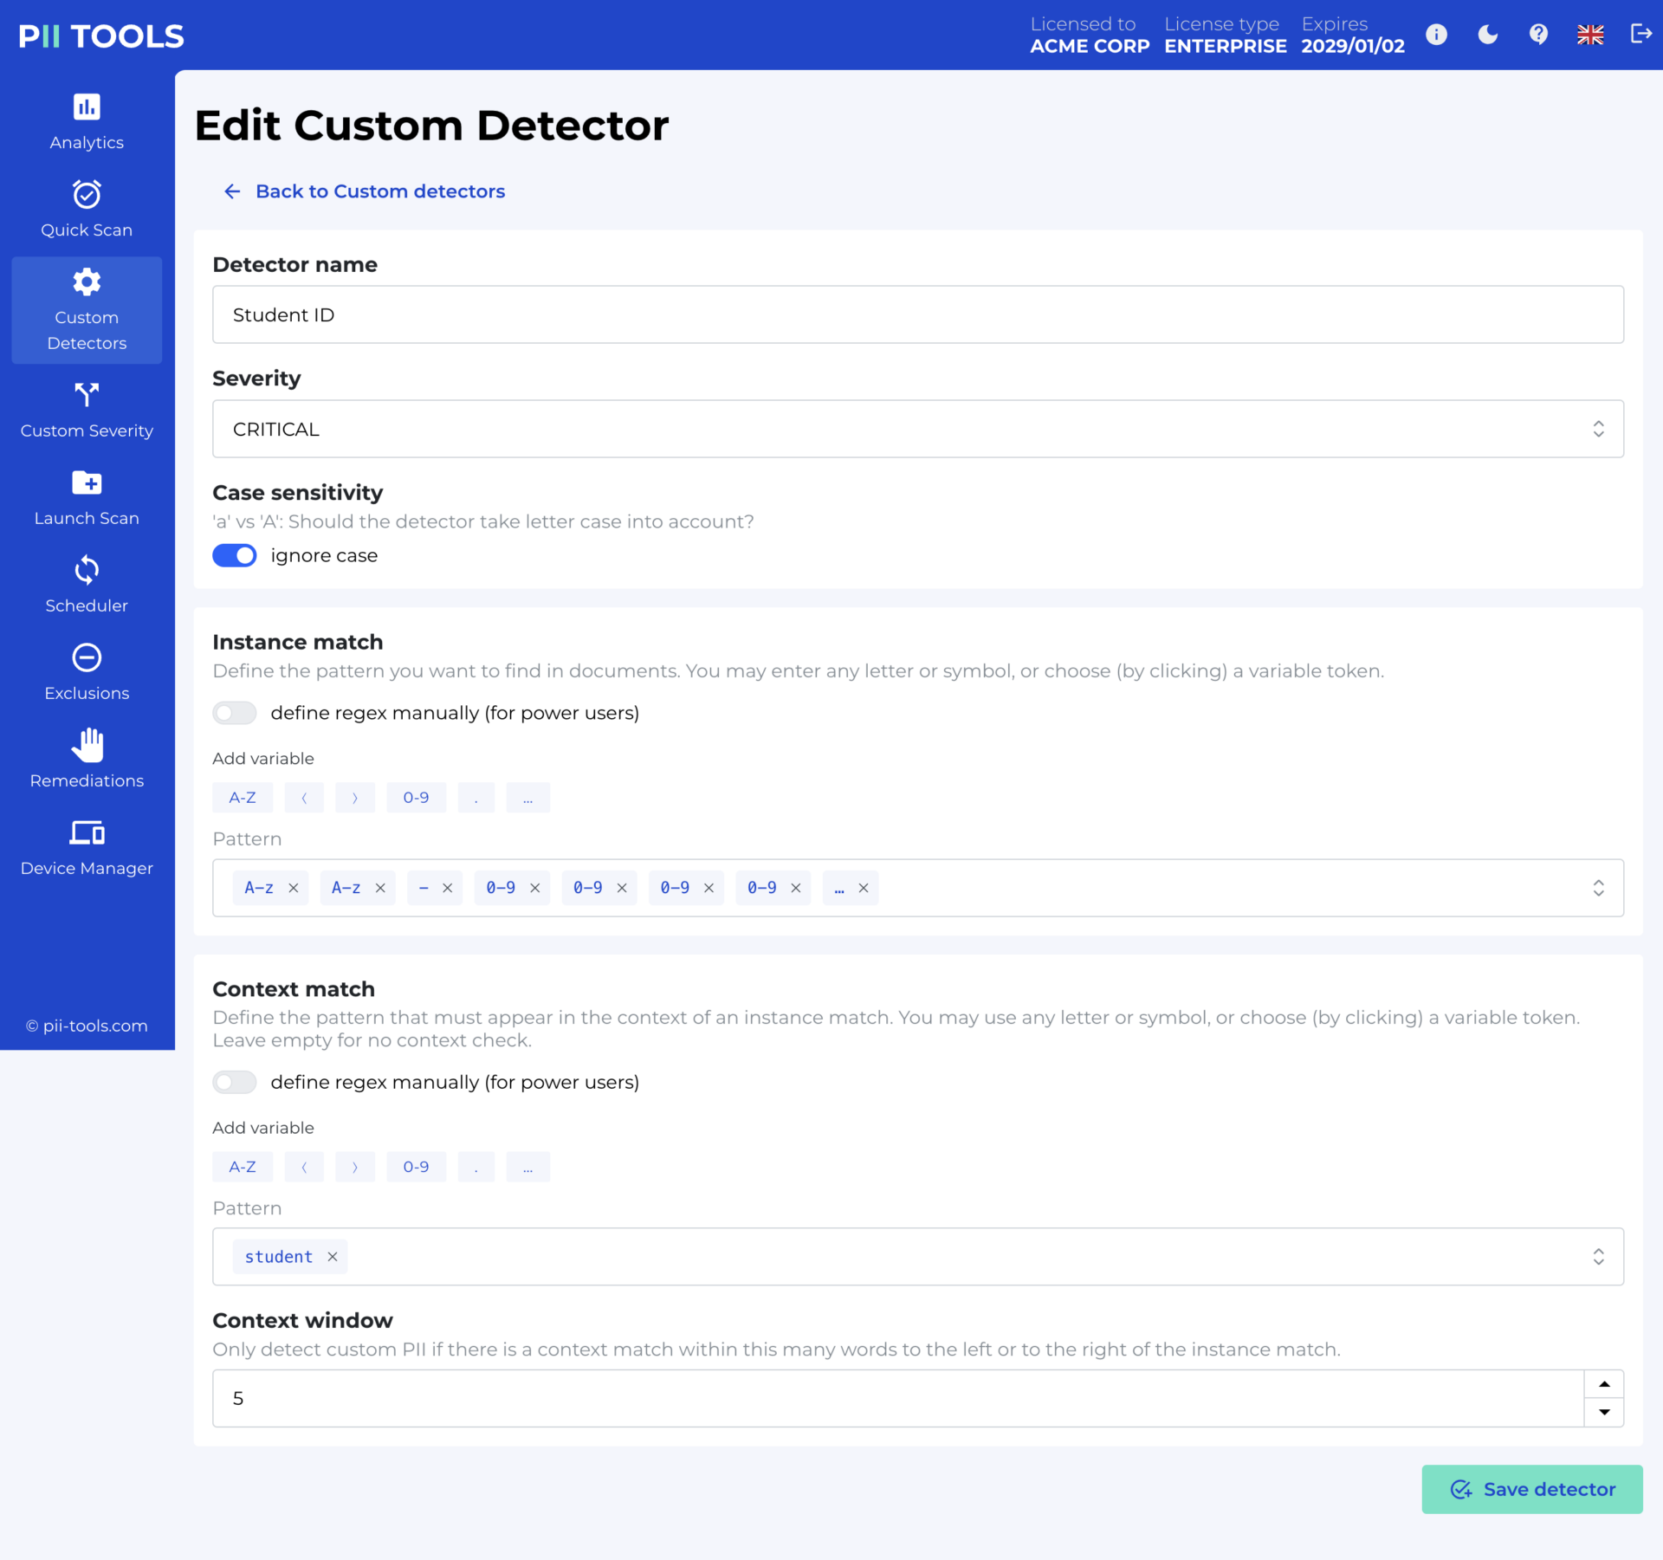Screen dimensions: 1663x1560
Task: Click the Detector name input field
Action: [917, 314]
